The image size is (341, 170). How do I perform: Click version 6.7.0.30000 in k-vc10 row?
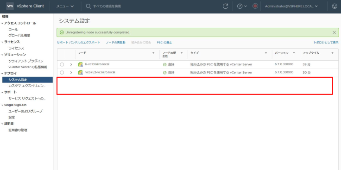click(284, 64)
